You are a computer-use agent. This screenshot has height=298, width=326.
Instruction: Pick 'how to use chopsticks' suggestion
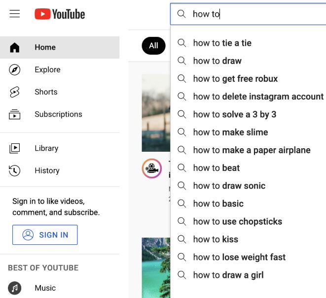[x=248, y=221]
